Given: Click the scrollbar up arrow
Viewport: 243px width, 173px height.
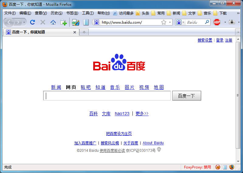Looking at the screenshot, I should pyautogui.click(x=238, y=39).
